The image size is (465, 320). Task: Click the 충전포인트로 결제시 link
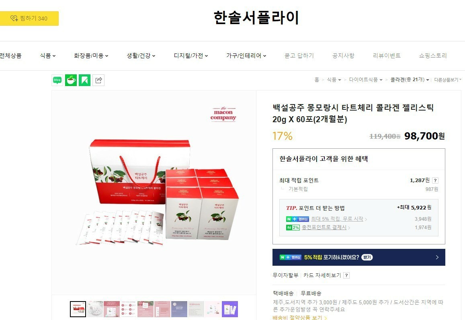coord(324,228)
